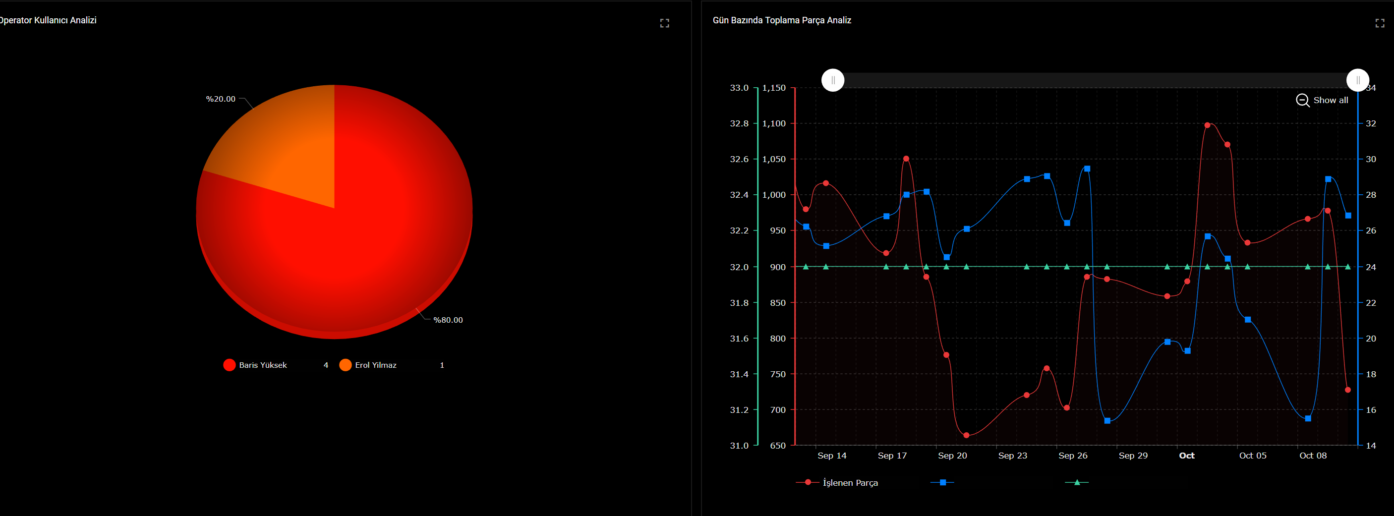The width and height of the screenshot is (1394, 516).
Task: Click the red Baris Yüksek color marker
Action: [229, 365]
